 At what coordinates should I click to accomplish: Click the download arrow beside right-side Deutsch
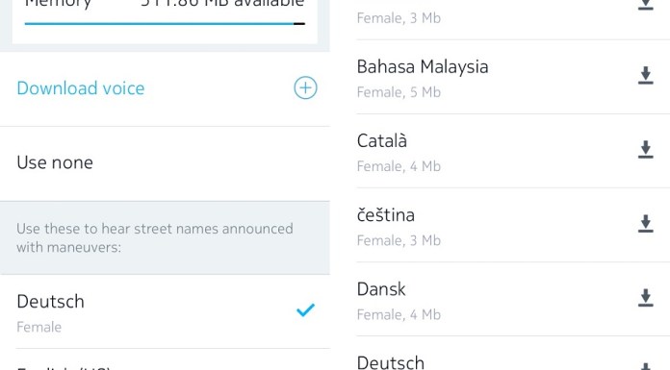(x=646, y=366)
